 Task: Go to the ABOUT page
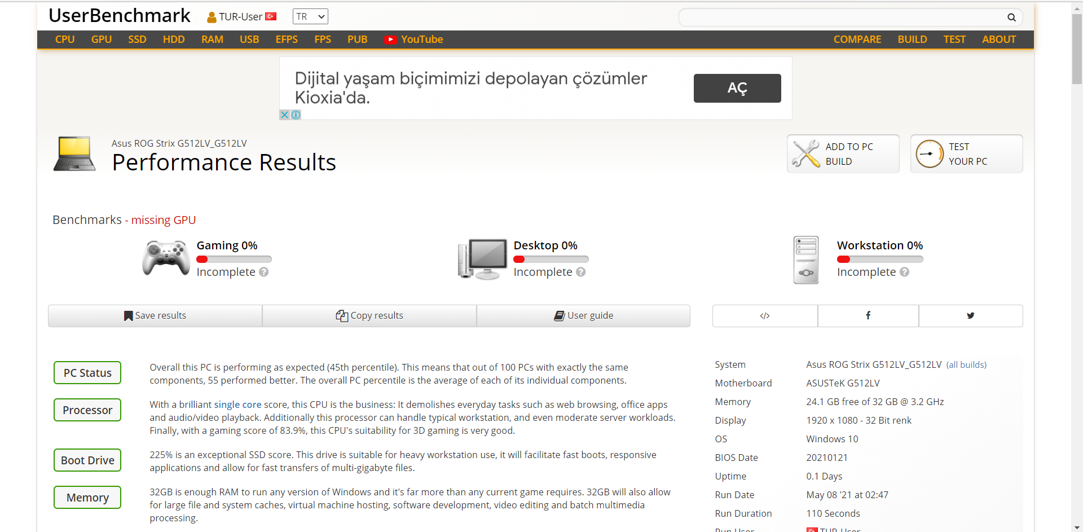999,39
